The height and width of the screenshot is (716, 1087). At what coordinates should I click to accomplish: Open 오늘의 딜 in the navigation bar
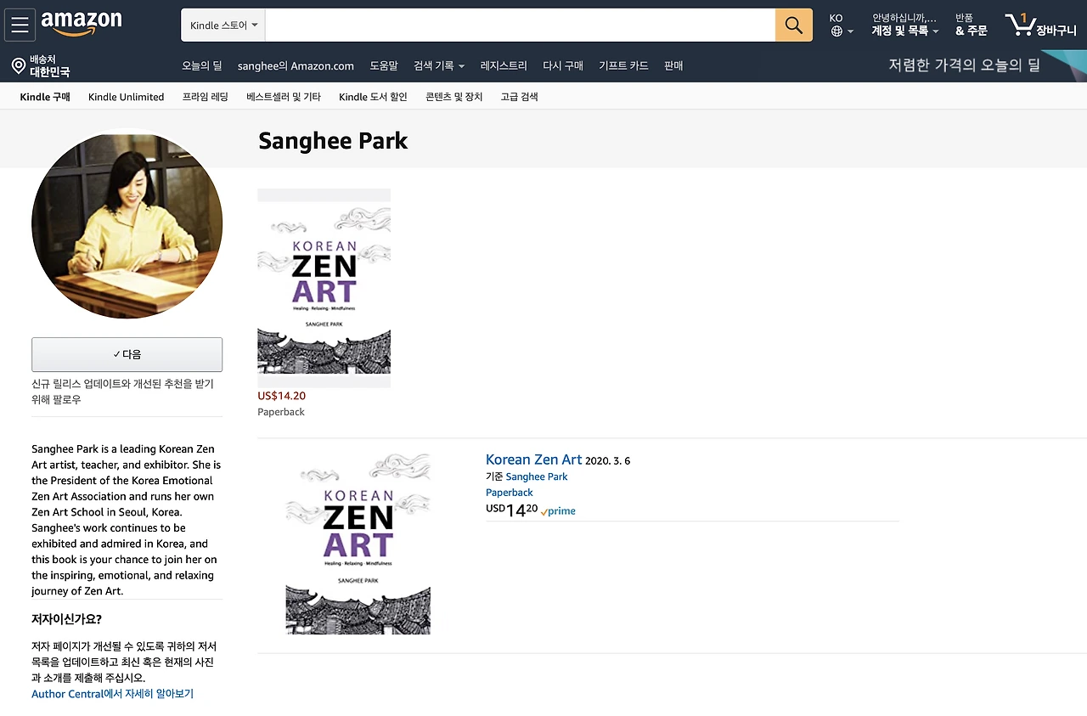point(201,66)
